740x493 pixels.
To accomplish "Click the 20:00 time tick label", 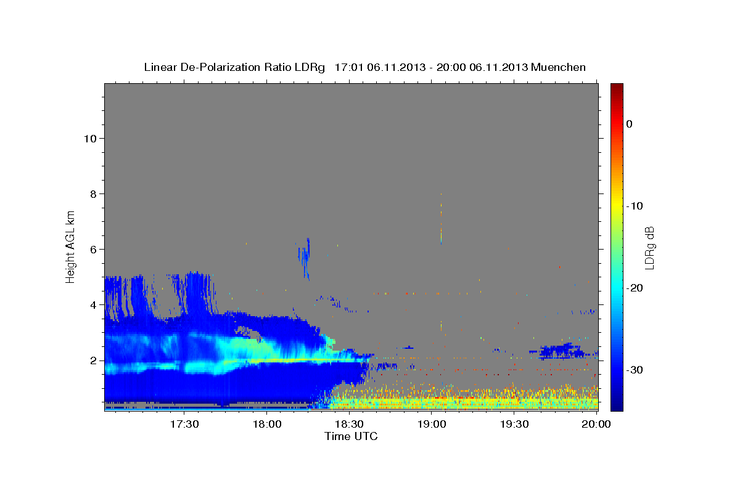I will (596, 424).
